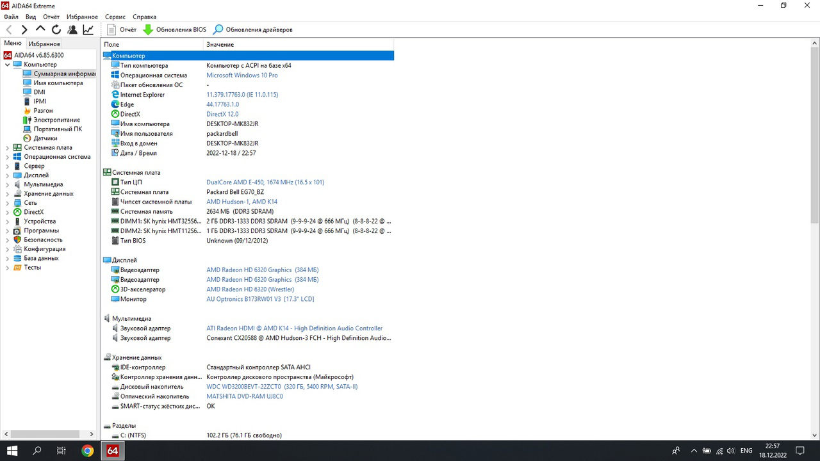Go up one level with Up arrow
The width and height of the screenshot is (820, 461).
pos(40,29)
